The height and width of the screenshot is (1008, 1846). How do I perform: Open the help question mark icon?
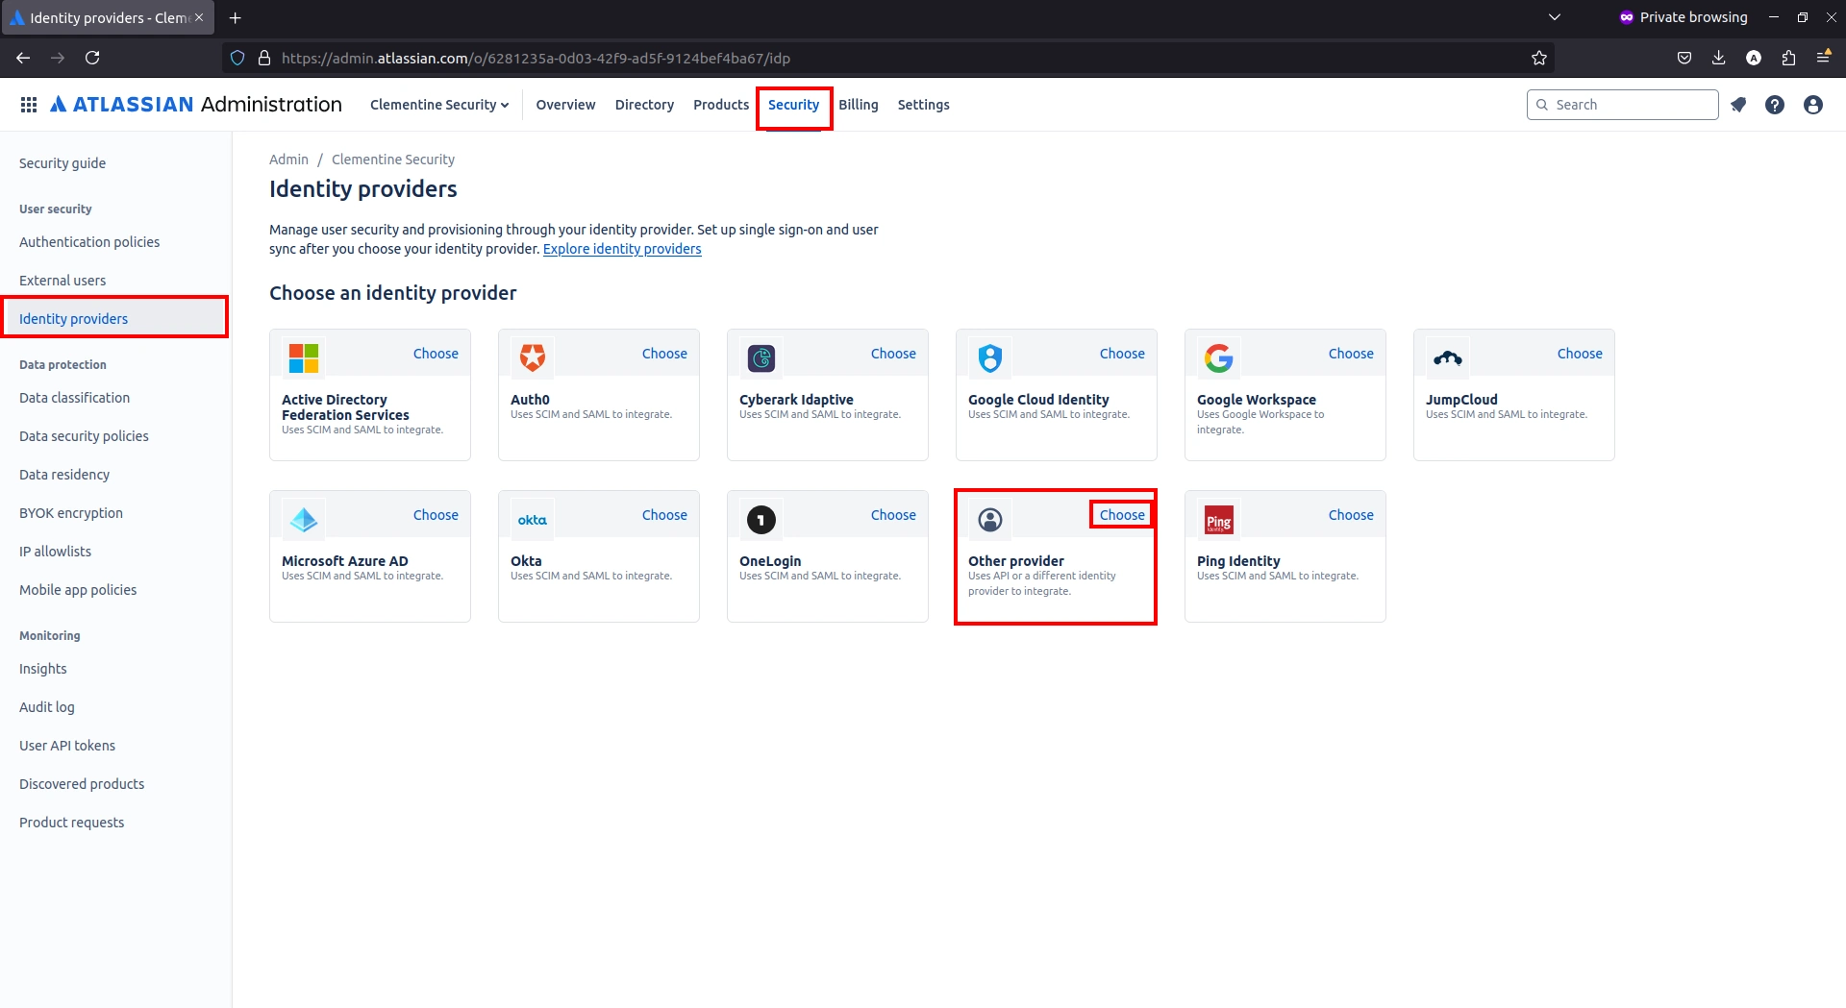point(1775,104)
